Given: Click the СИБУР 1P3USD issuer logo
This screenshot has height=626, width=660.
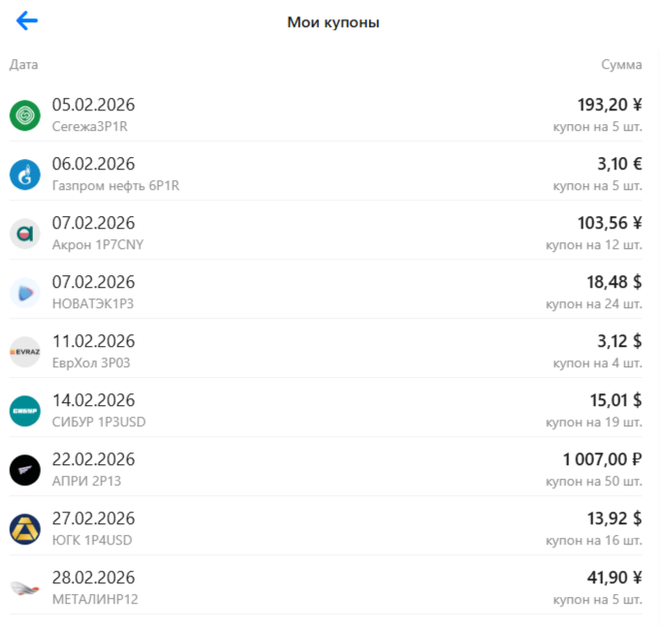Looking at the screenshot, I should [x=24, y=411].
